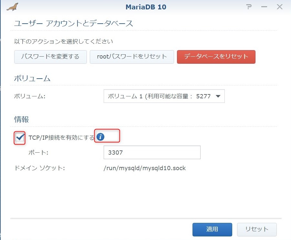This screenshot has height=240, width=291.
Task: Click the MariaDB 10 title text
Action: click(145, 7)
